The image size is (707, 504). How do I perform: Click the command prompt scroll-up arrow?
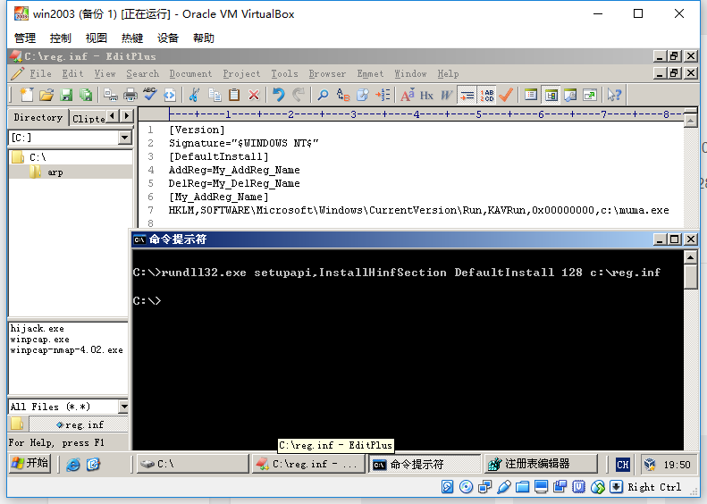click(x=690, y=257)
